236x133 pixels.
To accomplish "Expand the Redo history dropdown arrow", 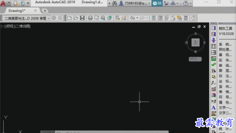I will point(147,18).
